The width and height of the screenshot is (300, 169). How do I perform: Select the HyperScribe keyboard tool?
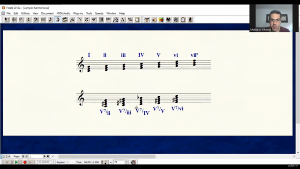65,20
